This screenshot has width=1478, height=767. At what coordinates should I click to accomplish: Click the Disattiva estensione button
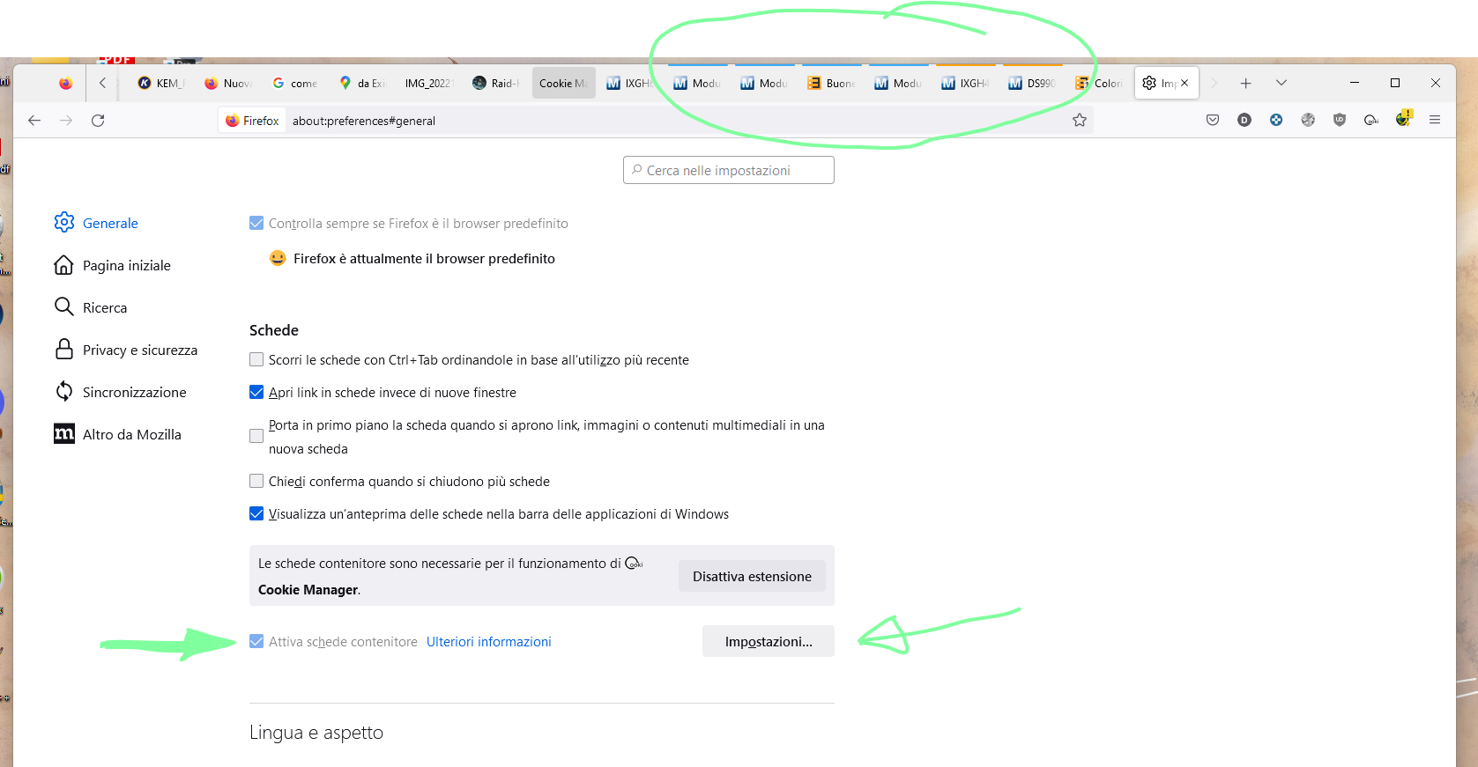coord(752,577)
